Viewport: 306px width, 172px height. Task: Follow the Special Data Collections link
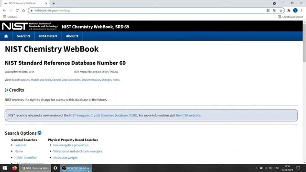click(66, 80)
